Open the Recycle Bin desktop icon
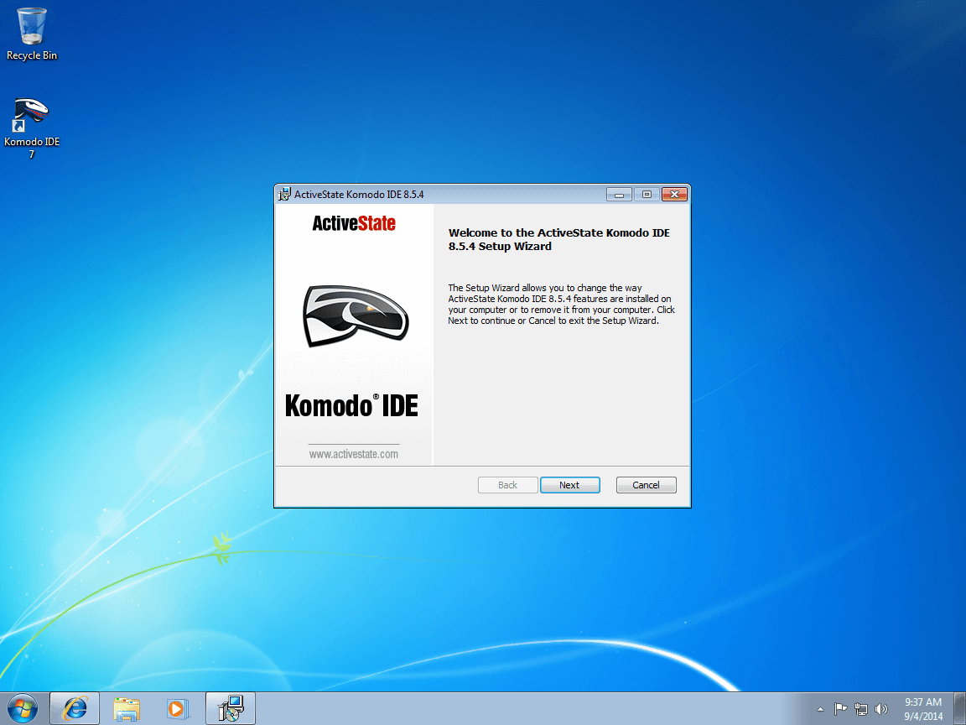The image size is (966, 725). tap(31, 34)
